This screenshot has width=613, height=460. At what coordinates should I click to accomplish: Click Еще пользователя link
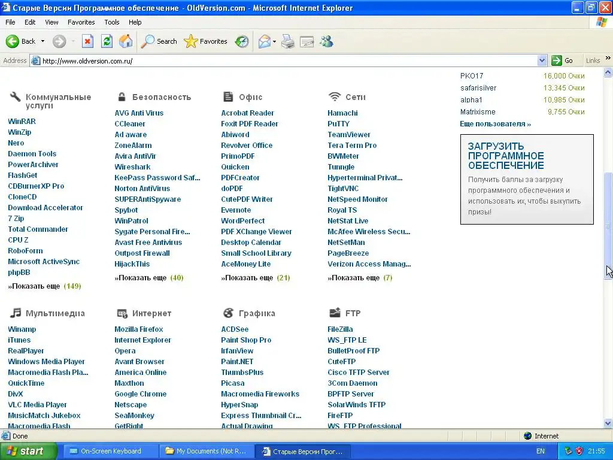click(x=495, y=123)
